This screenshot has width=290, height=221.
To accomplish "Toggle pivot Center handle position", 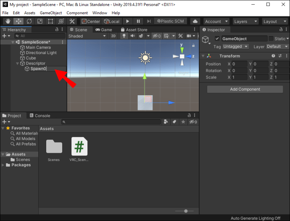I will [x=91, y=21].
